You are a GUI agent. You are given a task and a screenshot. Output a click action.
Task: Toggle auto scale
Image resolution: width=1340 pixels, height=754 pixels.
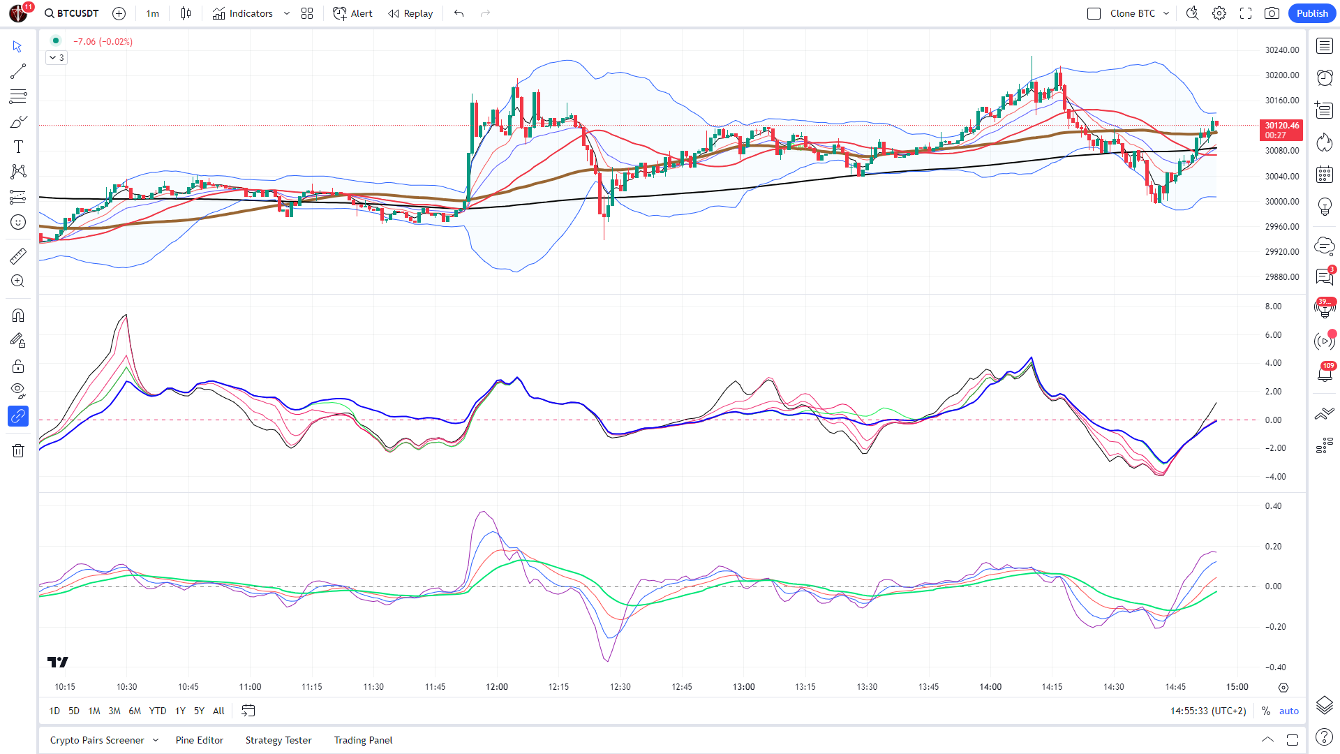click(x=1288, y=711)
